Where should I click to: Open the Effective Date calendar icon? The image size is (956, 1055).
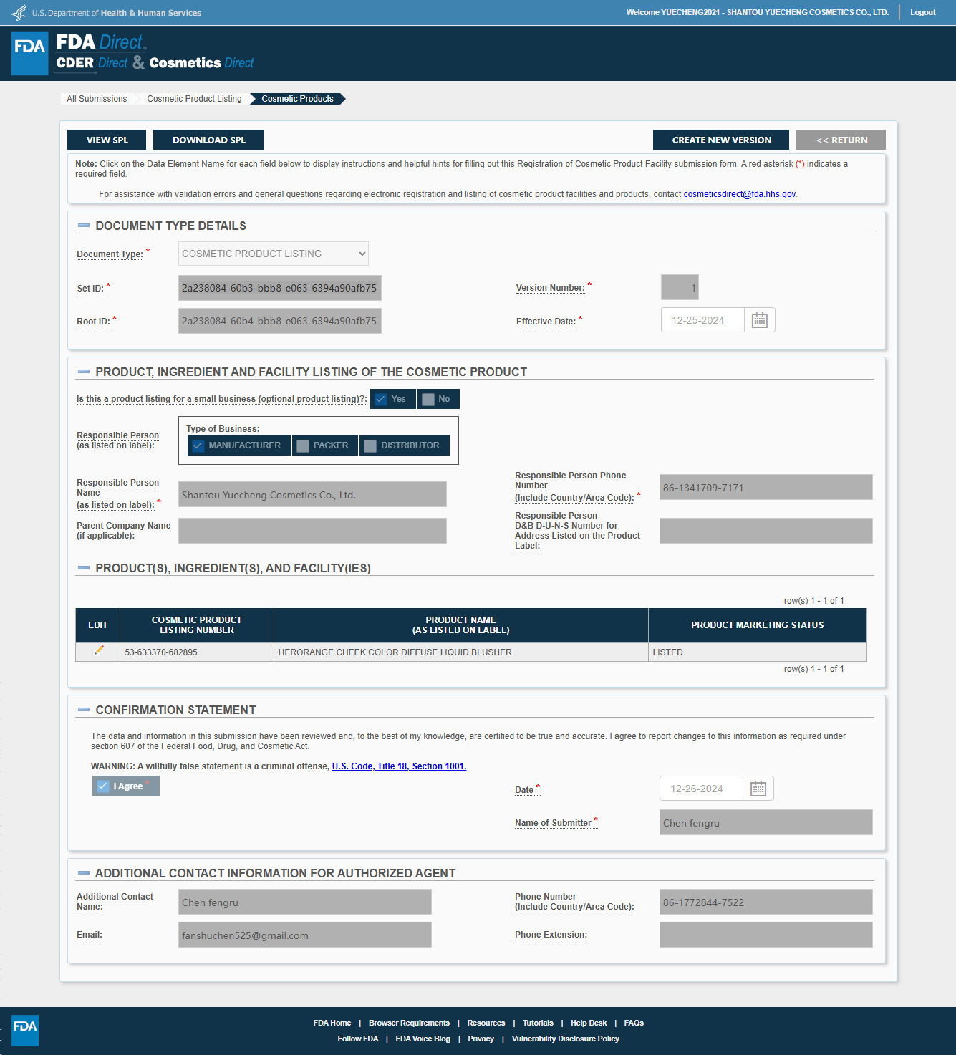pyautogui.click(x=760, y=320)
